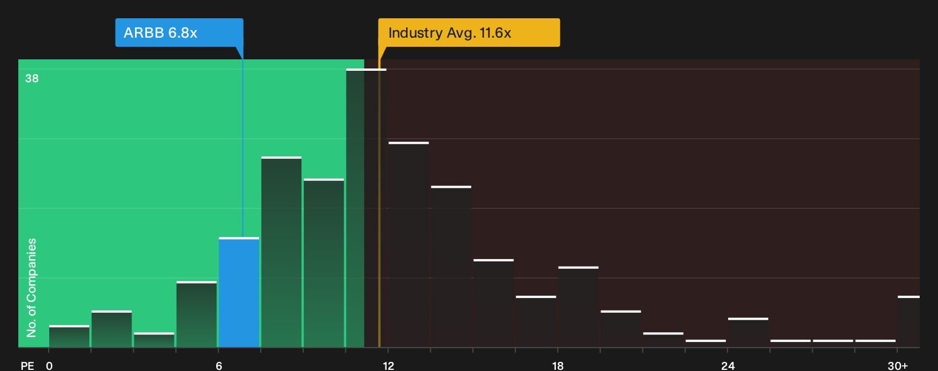The height and width of the screenshot is (371, 938).
Task: Click the 30+ axis label
Action: click(x=897, y=365)
